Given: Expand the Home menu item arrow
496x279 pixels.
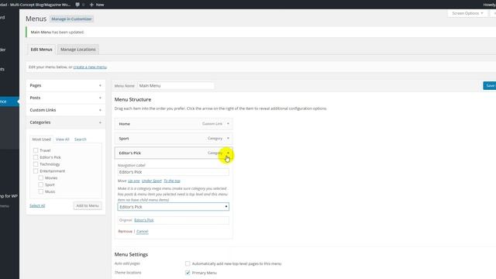Looking at the screenshot, I should coord(228,124).
